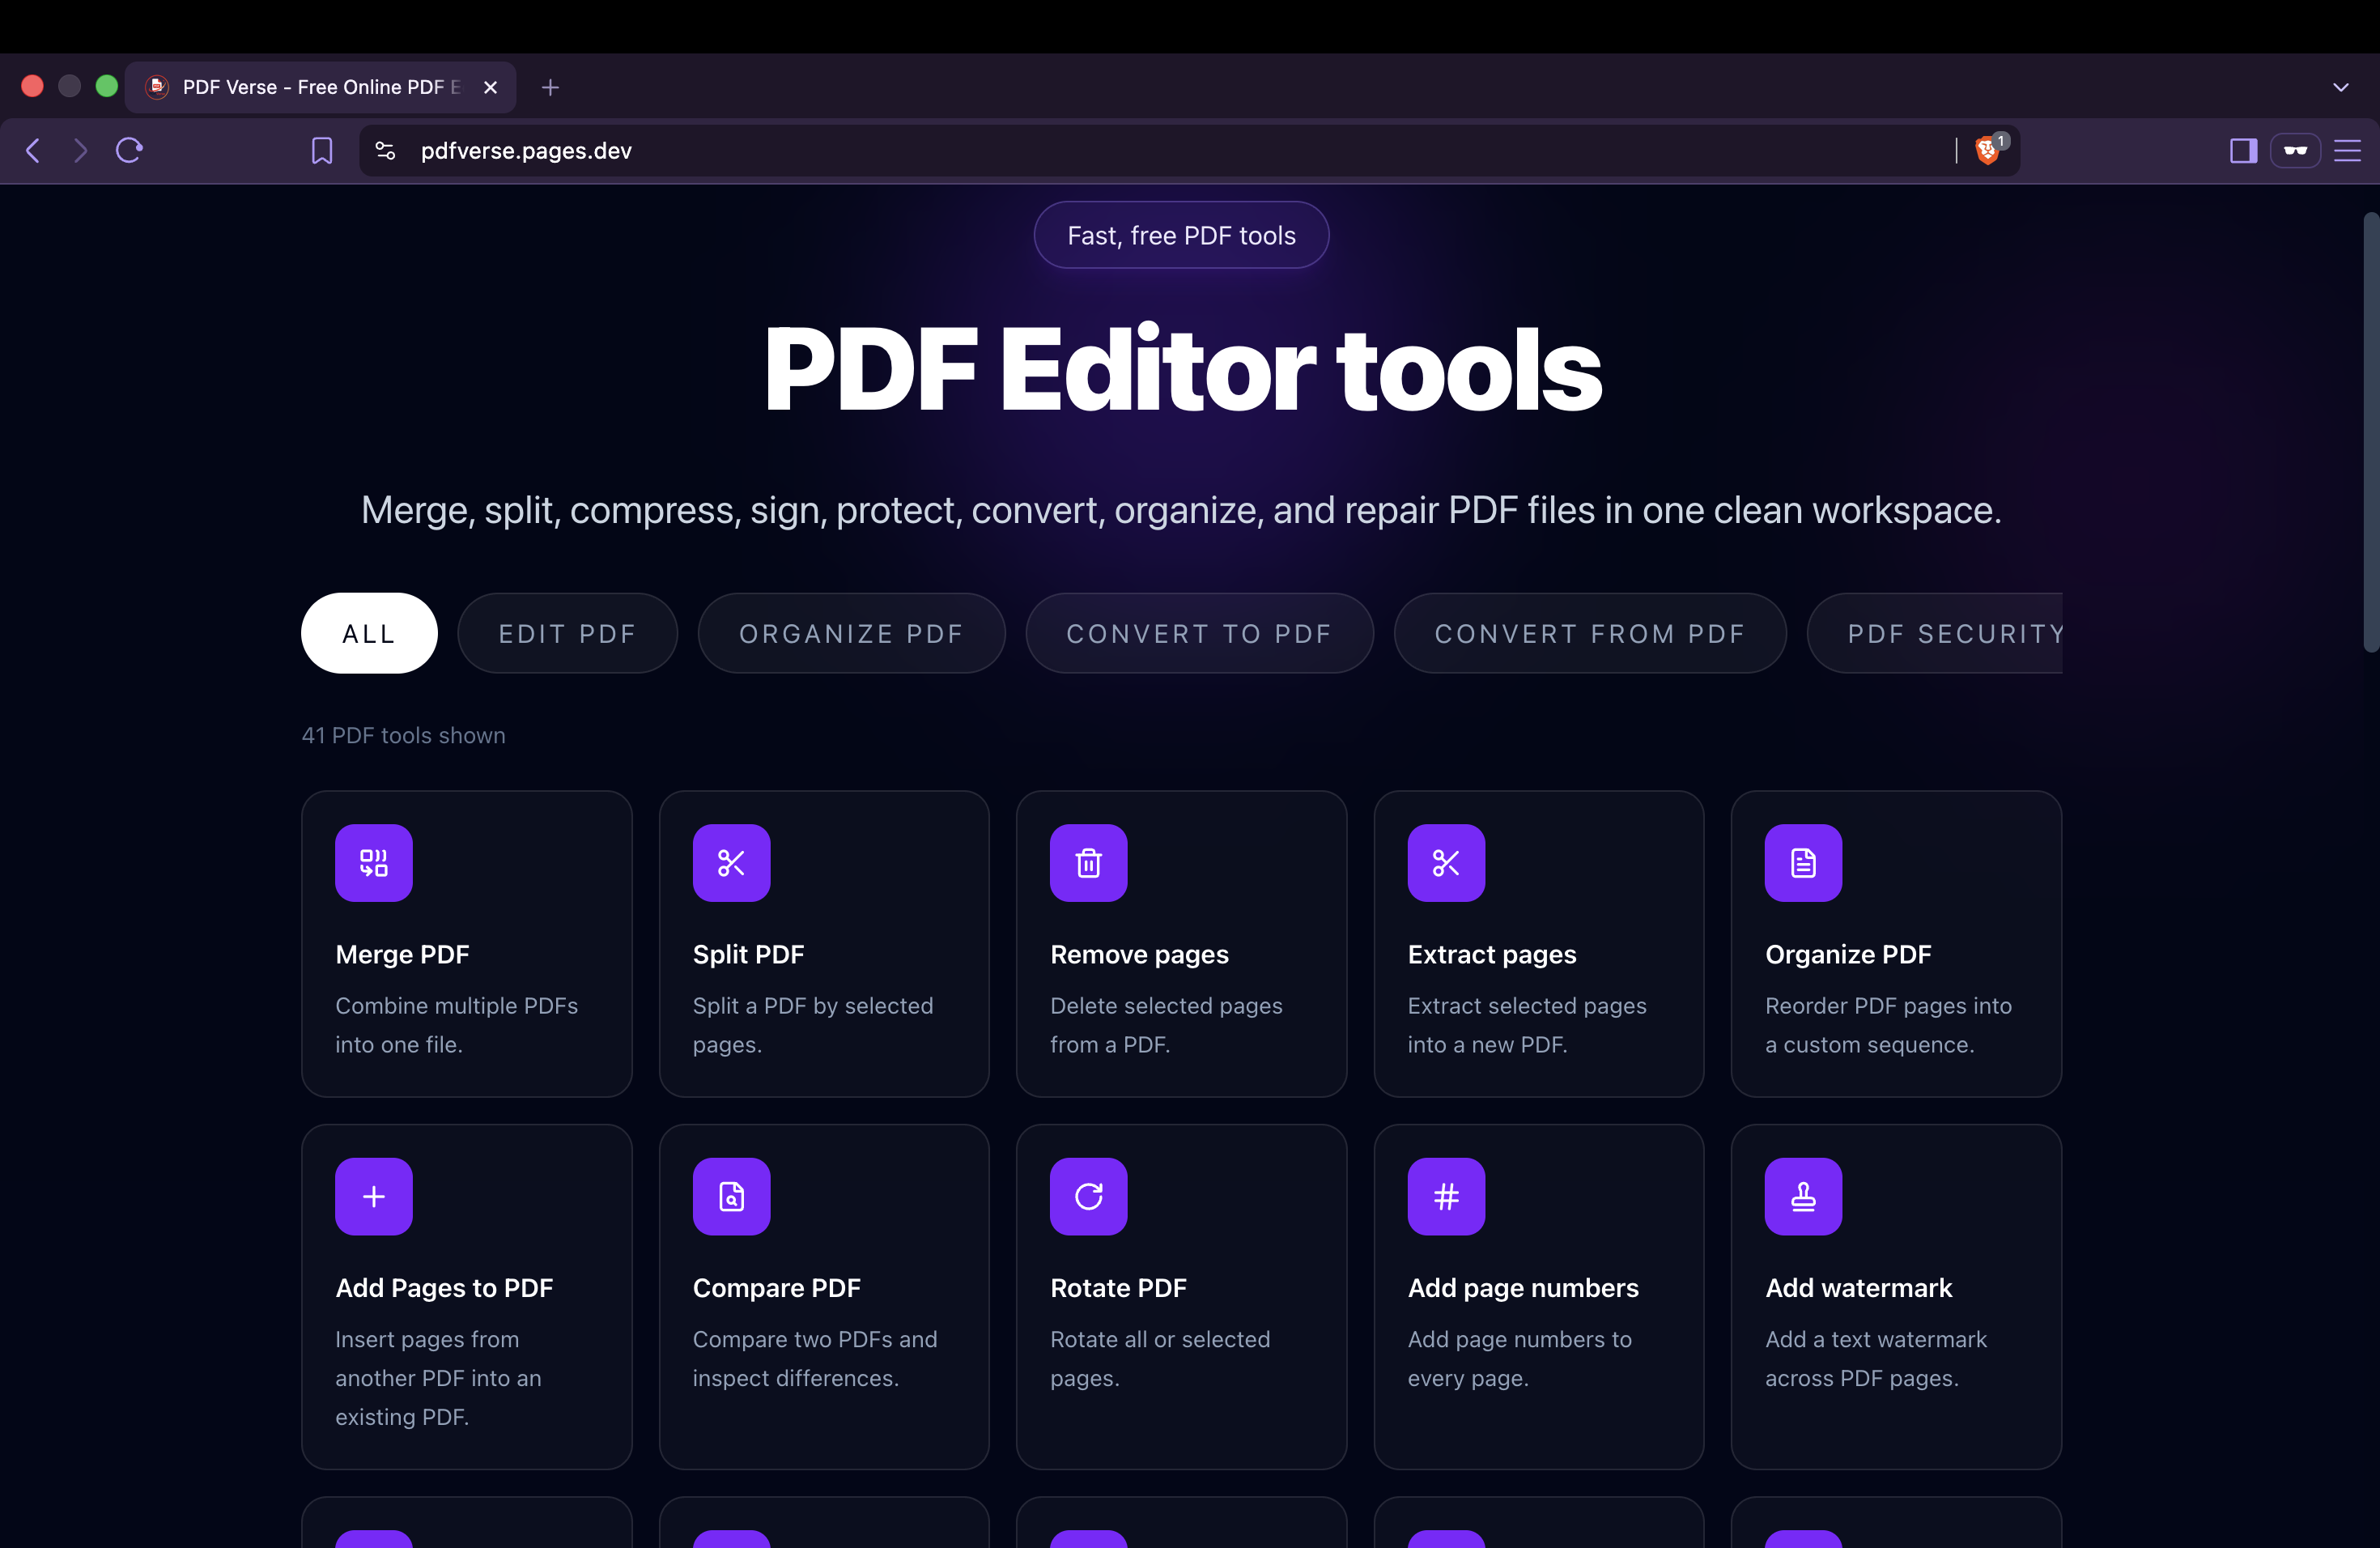Open the Add page numbers title
The height and width of the screenshot is (1548, 2380).
(1523, 1288)
